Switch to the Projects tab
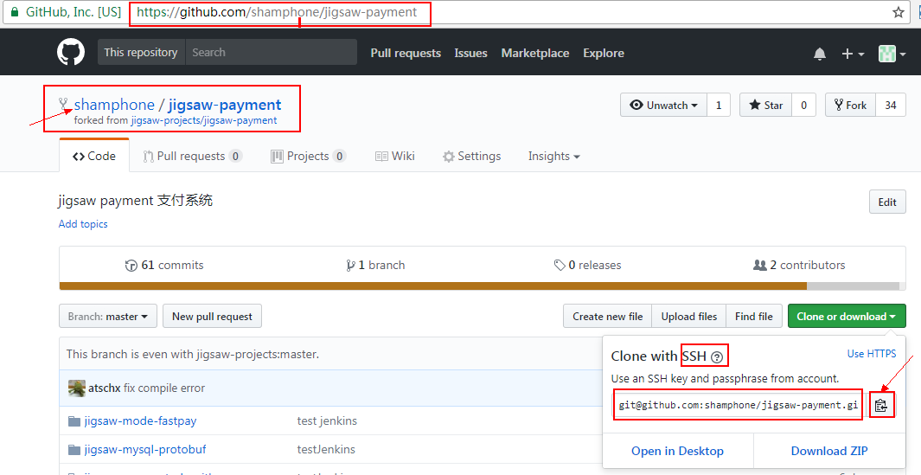Image resolution: width=921 pixels, height=475 pixels. click(x=308, y=156)
